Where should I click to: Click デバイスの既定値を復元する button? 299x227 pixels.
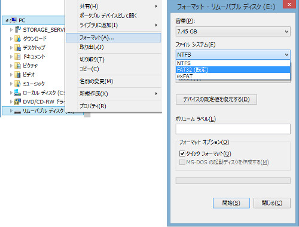click(216, 99)
